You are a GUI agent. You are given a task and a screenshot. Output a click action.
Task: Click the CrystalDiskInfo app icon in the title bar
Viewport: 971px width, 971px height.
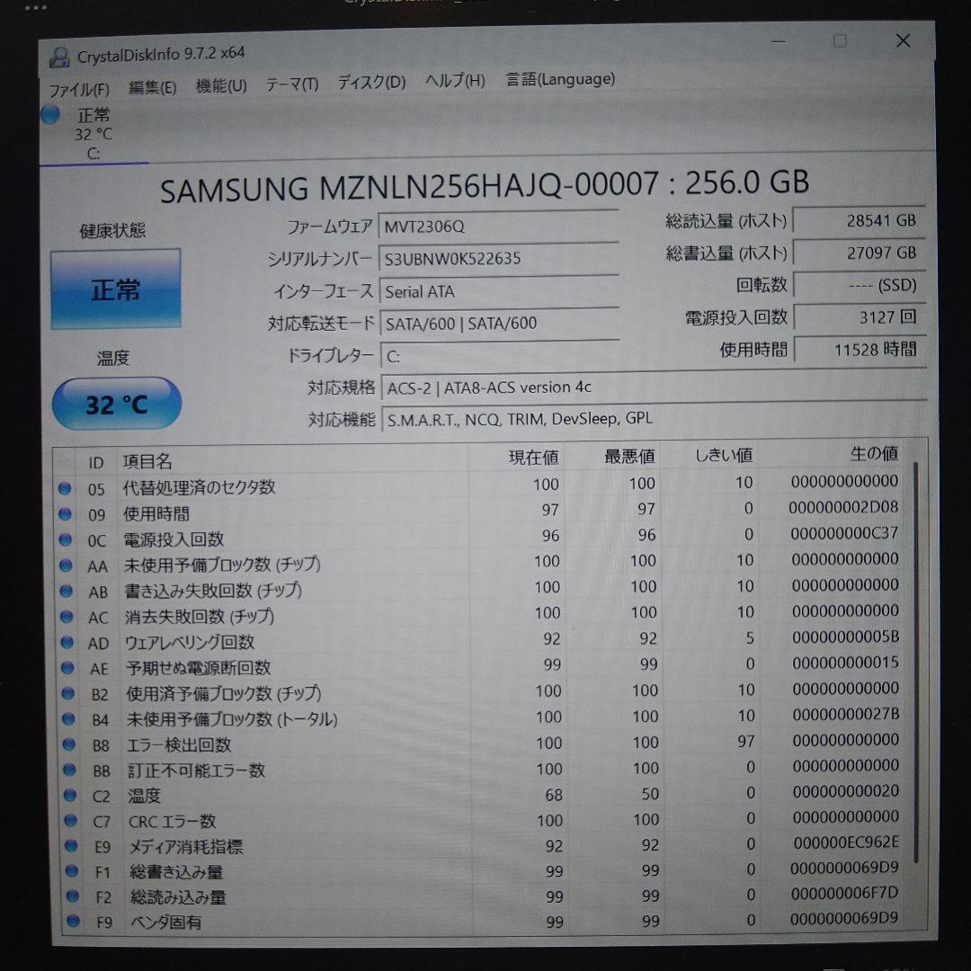click(x=60, y=54)
